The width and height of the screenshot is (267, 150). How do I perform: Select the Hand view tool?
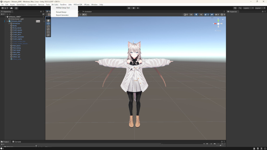pos(48,21)
